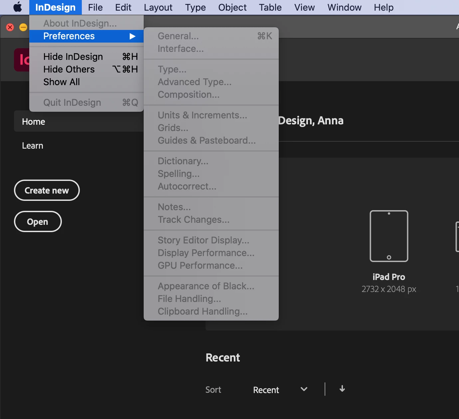Open the Edit menu
This screenshot has width=459, height=419.
(123, 7)
